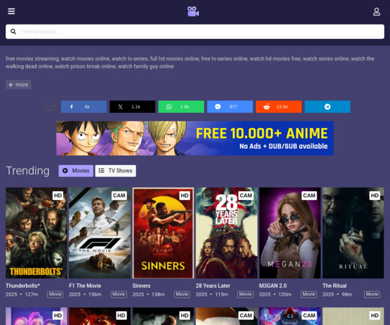Click Movie tag under The Ritual

(372, 294)
